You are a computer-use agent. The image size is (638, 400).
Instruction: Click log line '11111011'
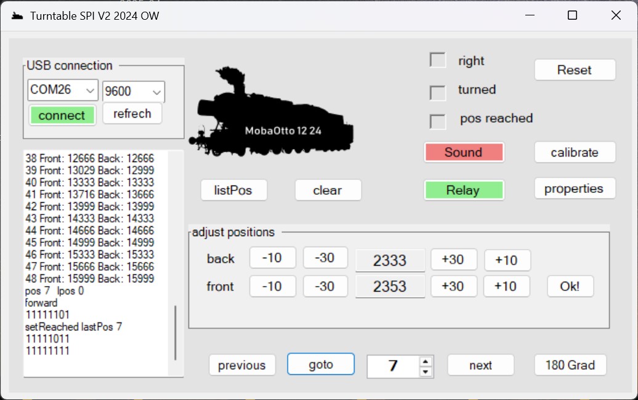[x=47, y=339]
